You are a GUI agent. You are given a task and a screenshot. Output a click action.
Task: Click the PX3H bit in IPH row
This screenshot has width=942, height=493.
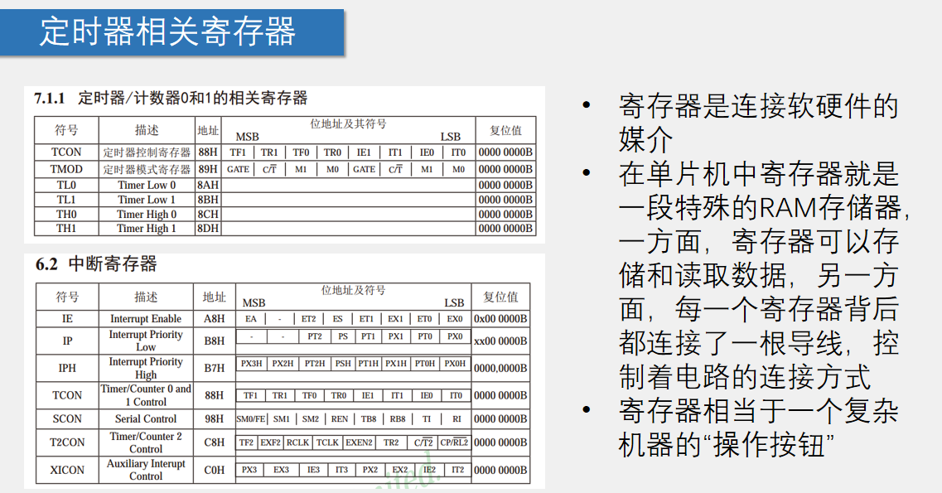(252, 363)
